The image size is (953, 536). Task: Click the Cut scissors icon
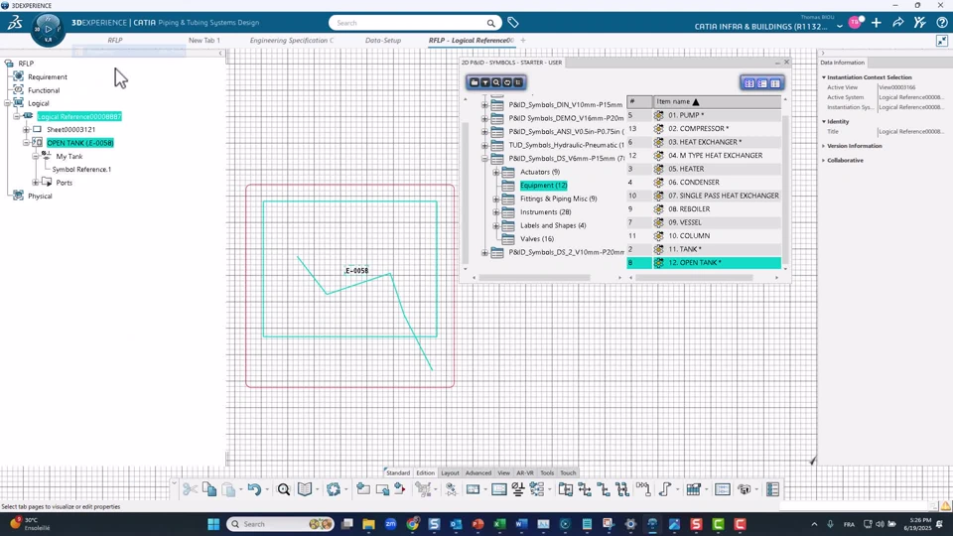point(190,489)
